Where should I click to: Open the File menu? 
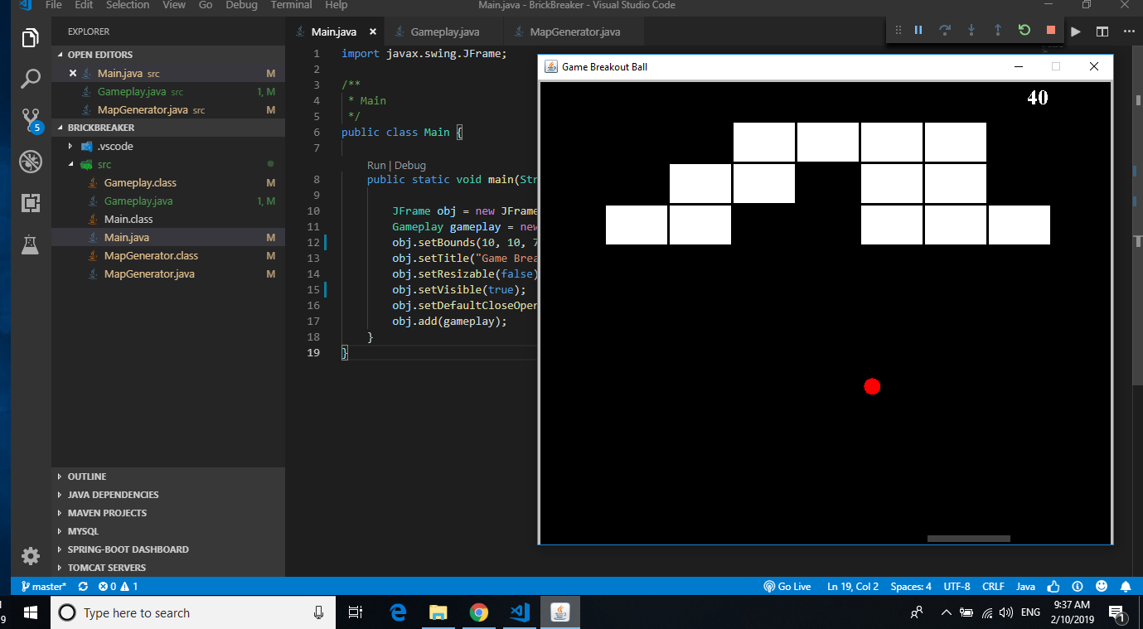coord(54,5)
